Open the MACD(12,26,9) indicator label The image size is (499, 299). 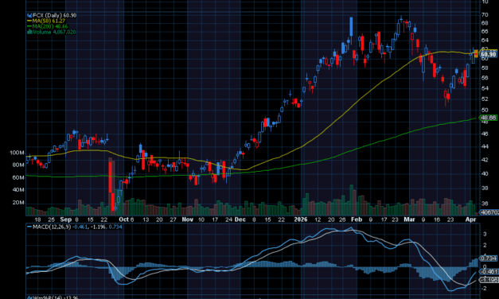coord(52,227)
